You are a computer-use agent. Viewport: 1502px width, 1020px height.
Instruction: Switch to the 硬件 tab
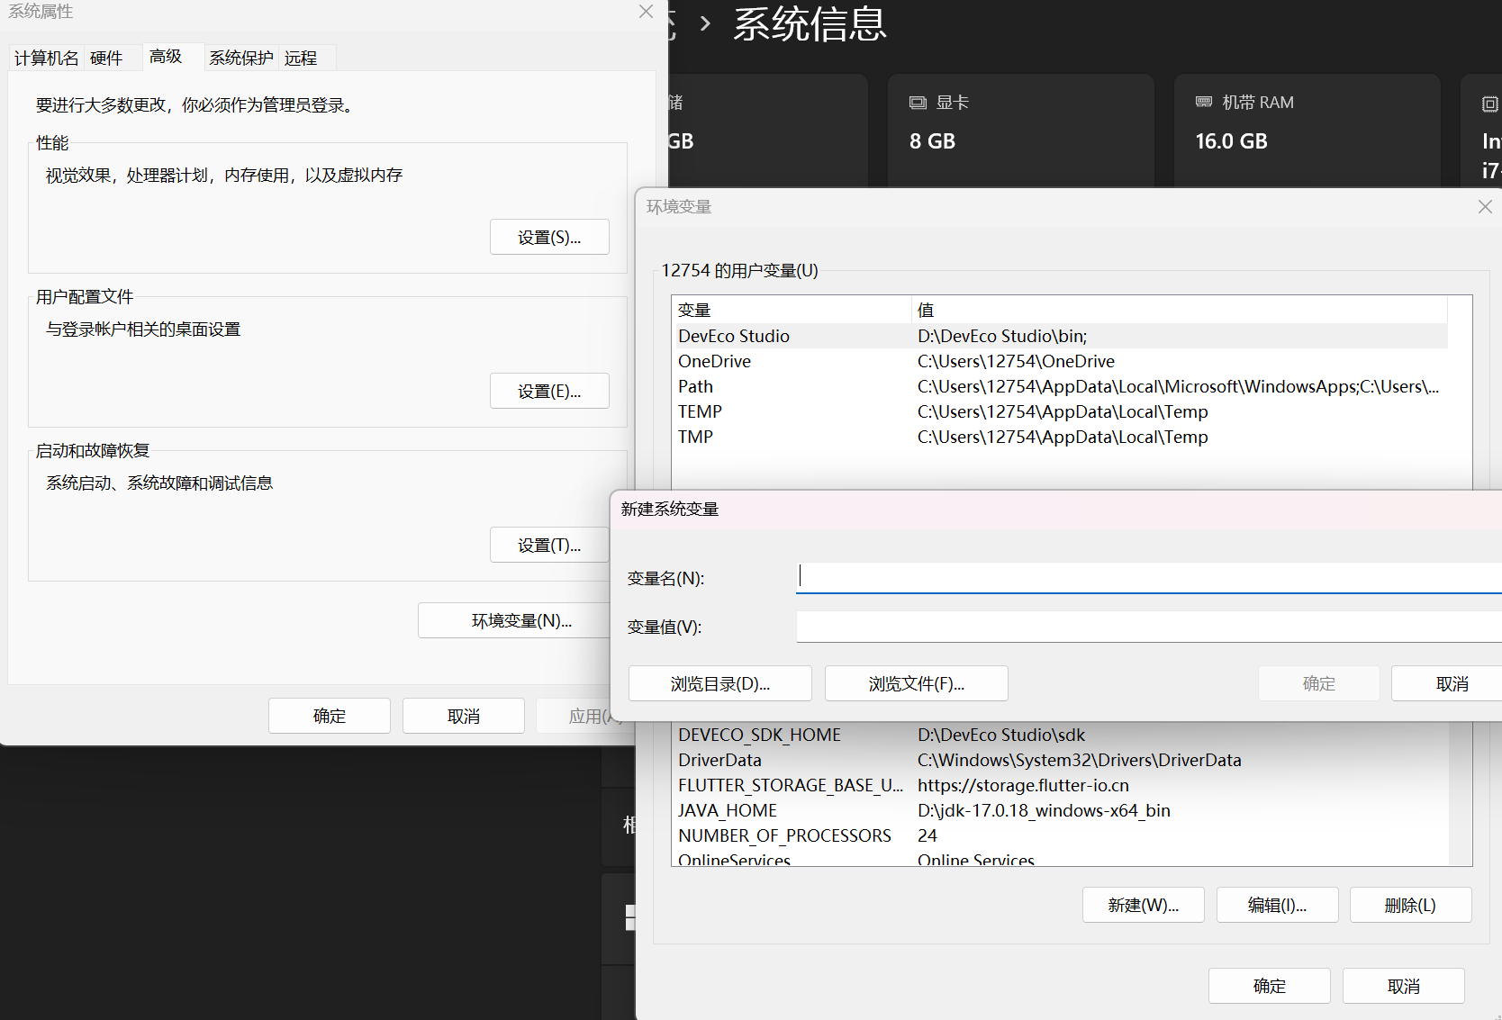(x=106, y=58)
